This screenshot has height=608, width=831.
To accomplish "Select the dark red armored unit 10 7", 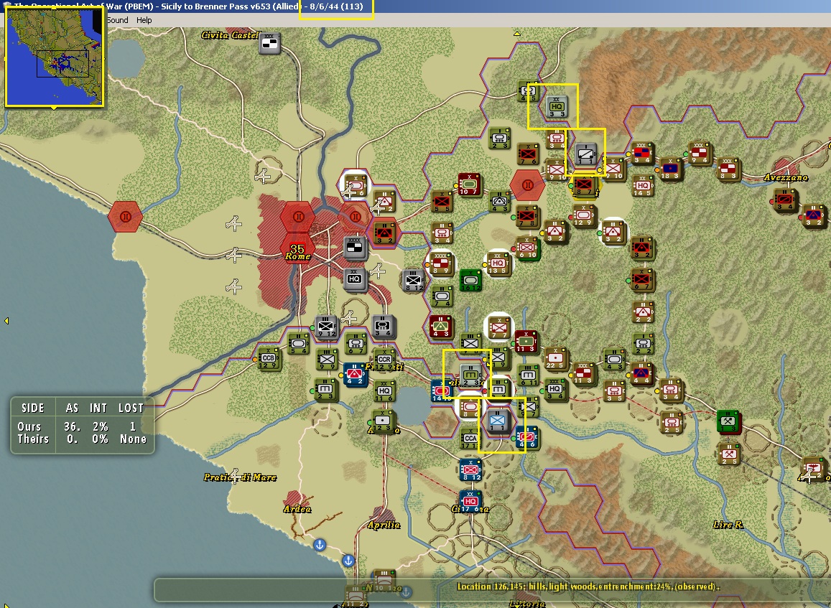I will coord(470,184).
